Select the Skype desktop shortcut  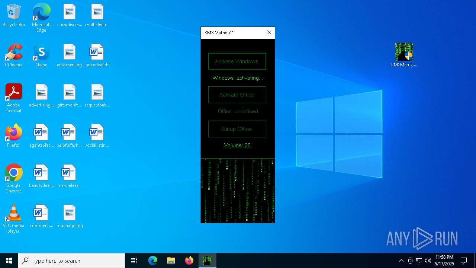coord(41,55)
